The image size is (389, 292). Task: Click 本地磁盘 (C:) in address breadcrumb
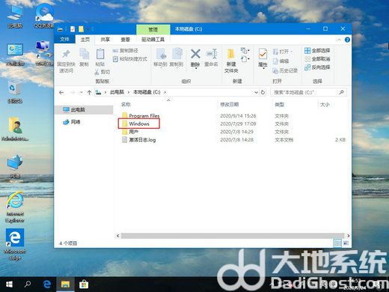pyautogui.click(x=147, y=92)
